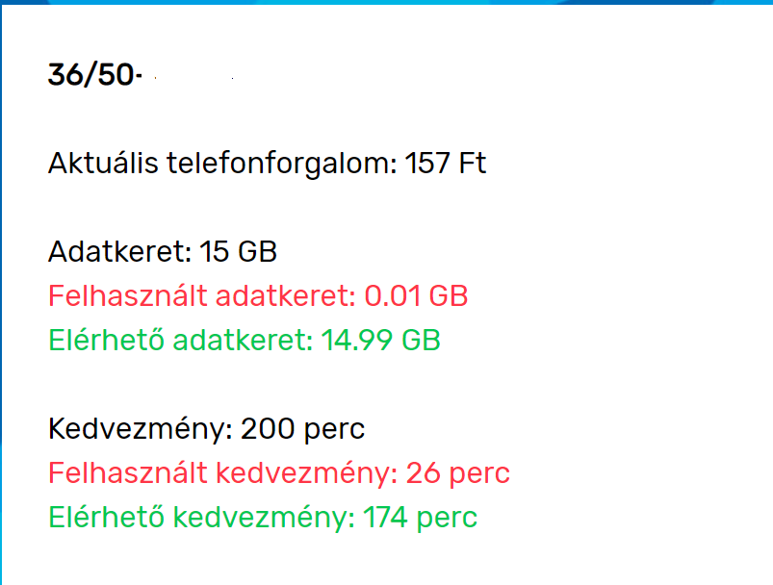Image resolution: width=773 pixels, height=585 pixels.
Task: Select the 'Aktuális telefonforgalom' label
Action: tap(221, 164)
